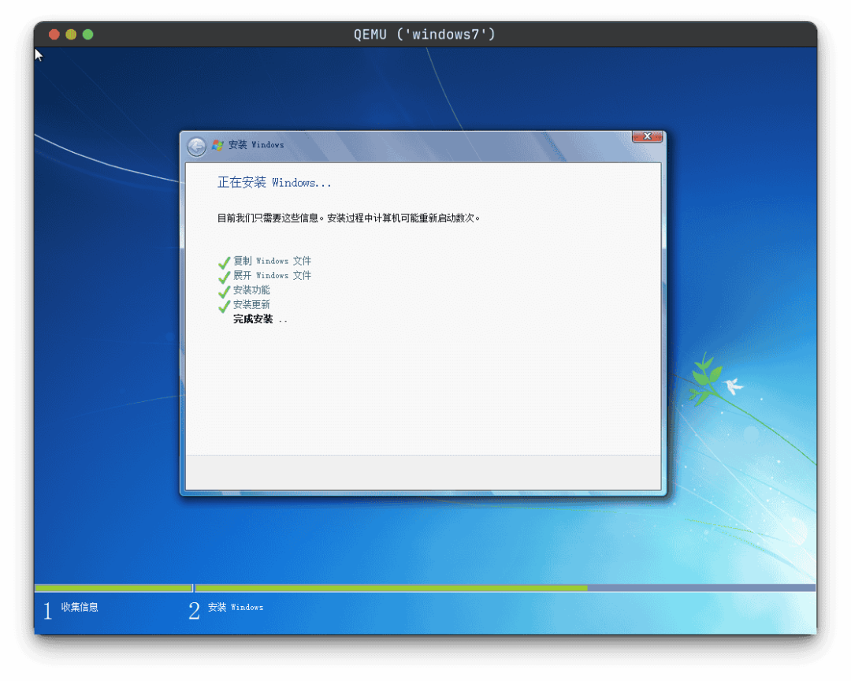Click the QEMU ('windows7') window title
The height and width of the screenshot is (681, 851).
click(x=425, y=35)
